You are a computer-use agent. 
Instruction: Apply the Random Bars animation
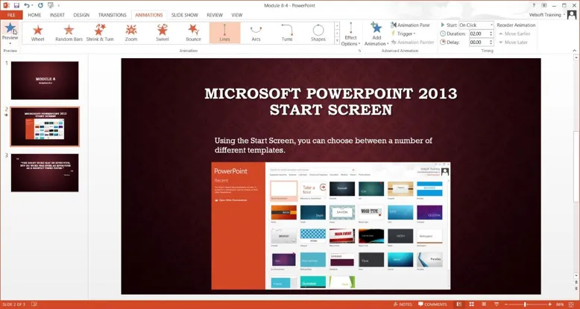(x=69, y=33)
